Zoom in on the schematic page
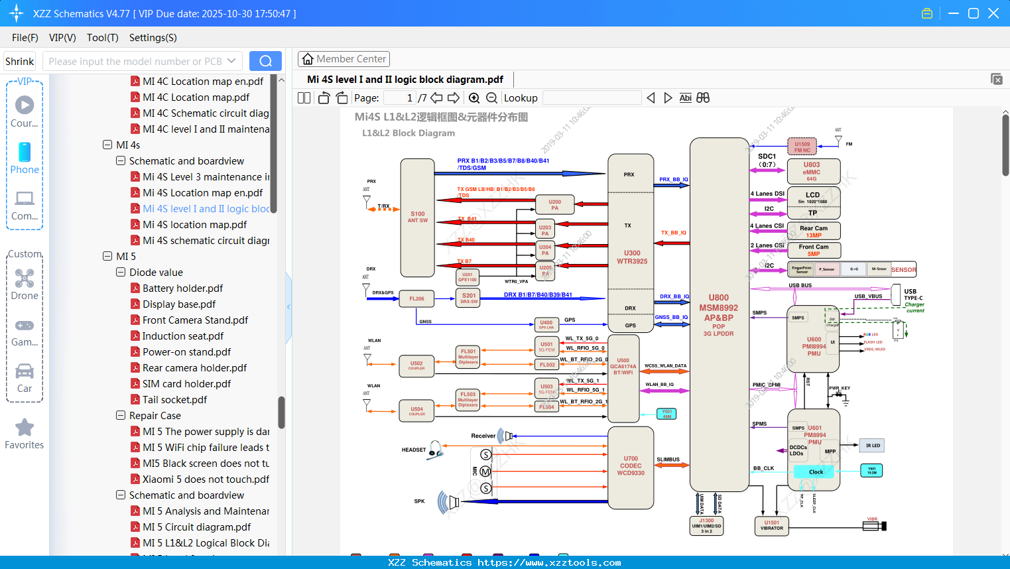1010x569 pixels. (x=474, y=97)
